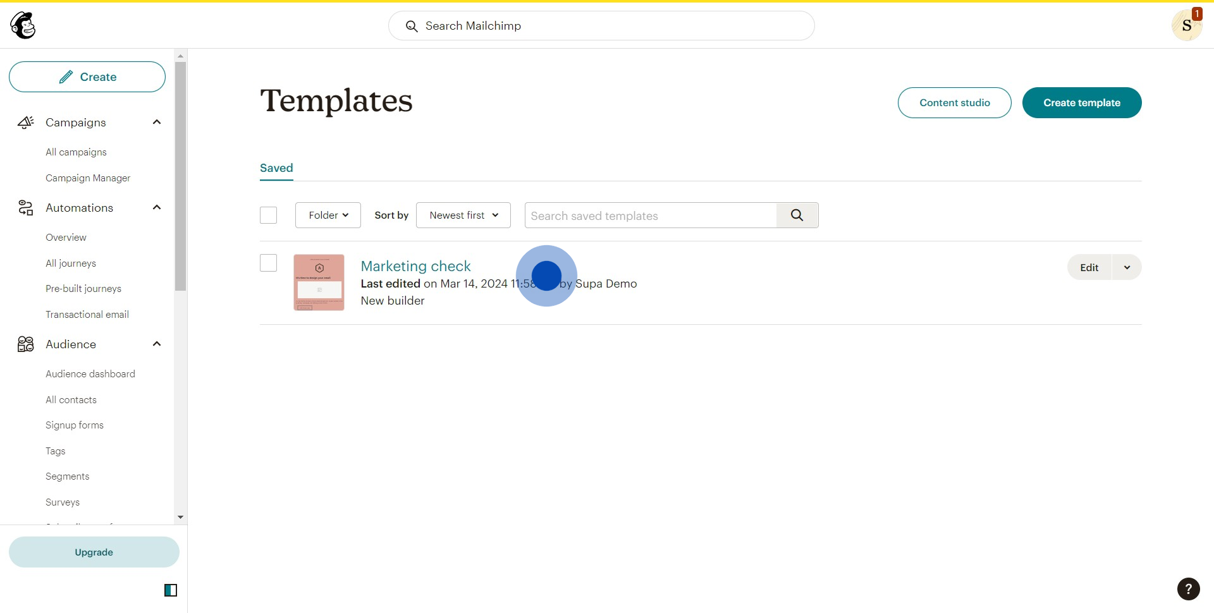Click the Automations journey icon
The width and height of the screenshot is (1214, 613).
click(x=25, y=208)
